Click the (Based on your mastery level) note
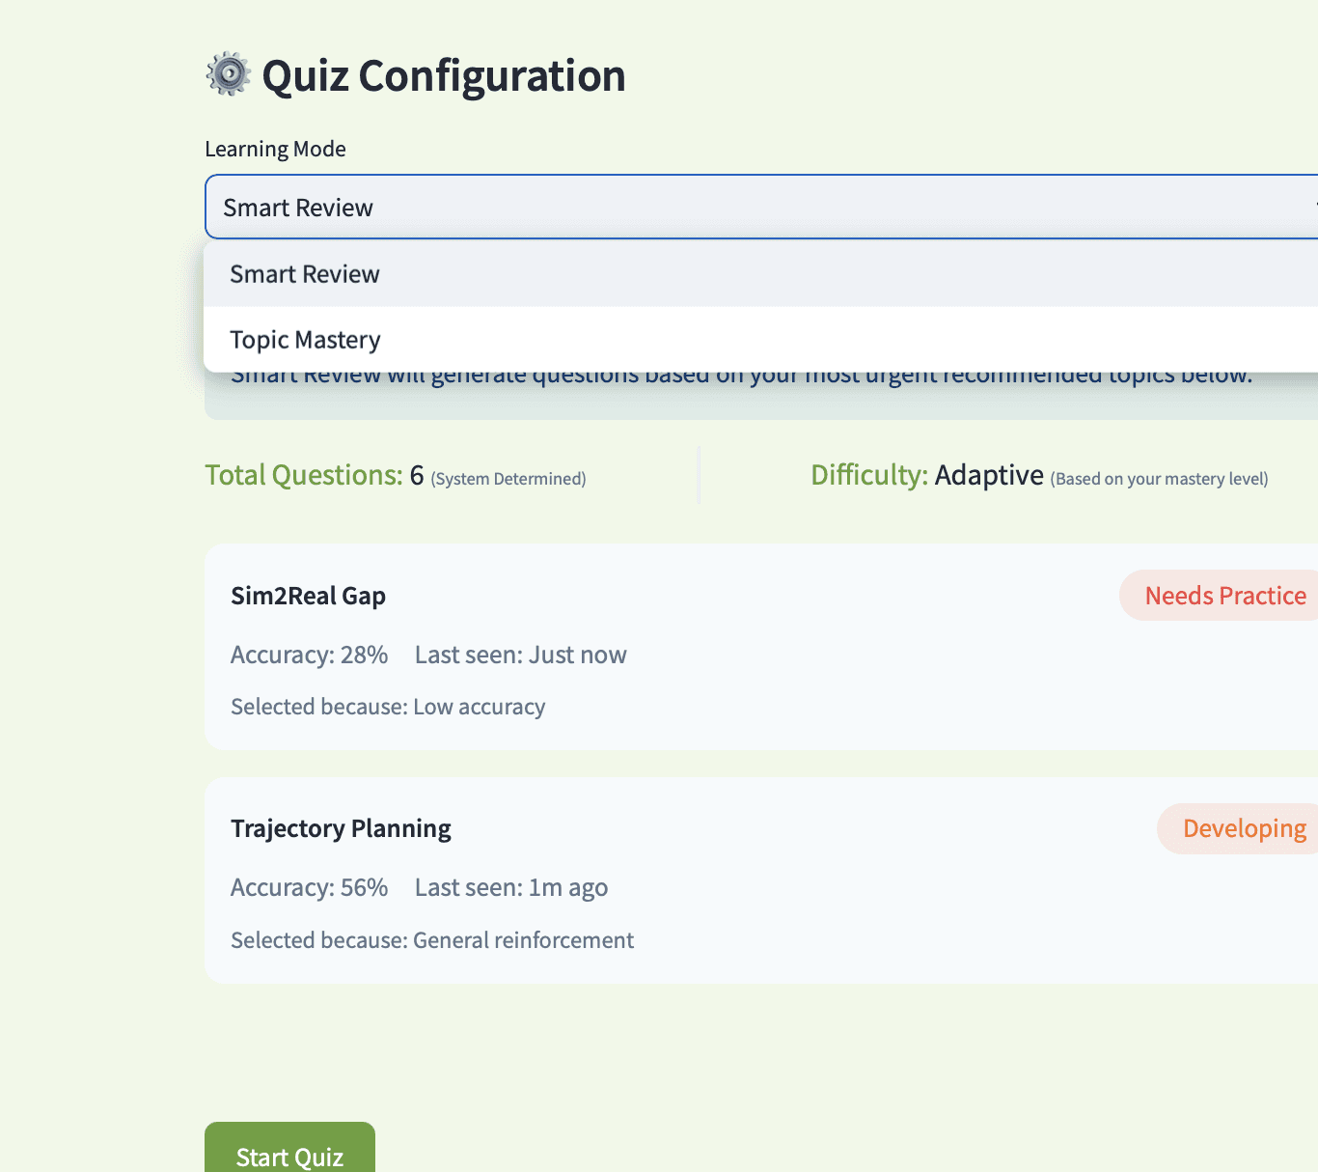 pyautogui.click(x=1159, y=479)
